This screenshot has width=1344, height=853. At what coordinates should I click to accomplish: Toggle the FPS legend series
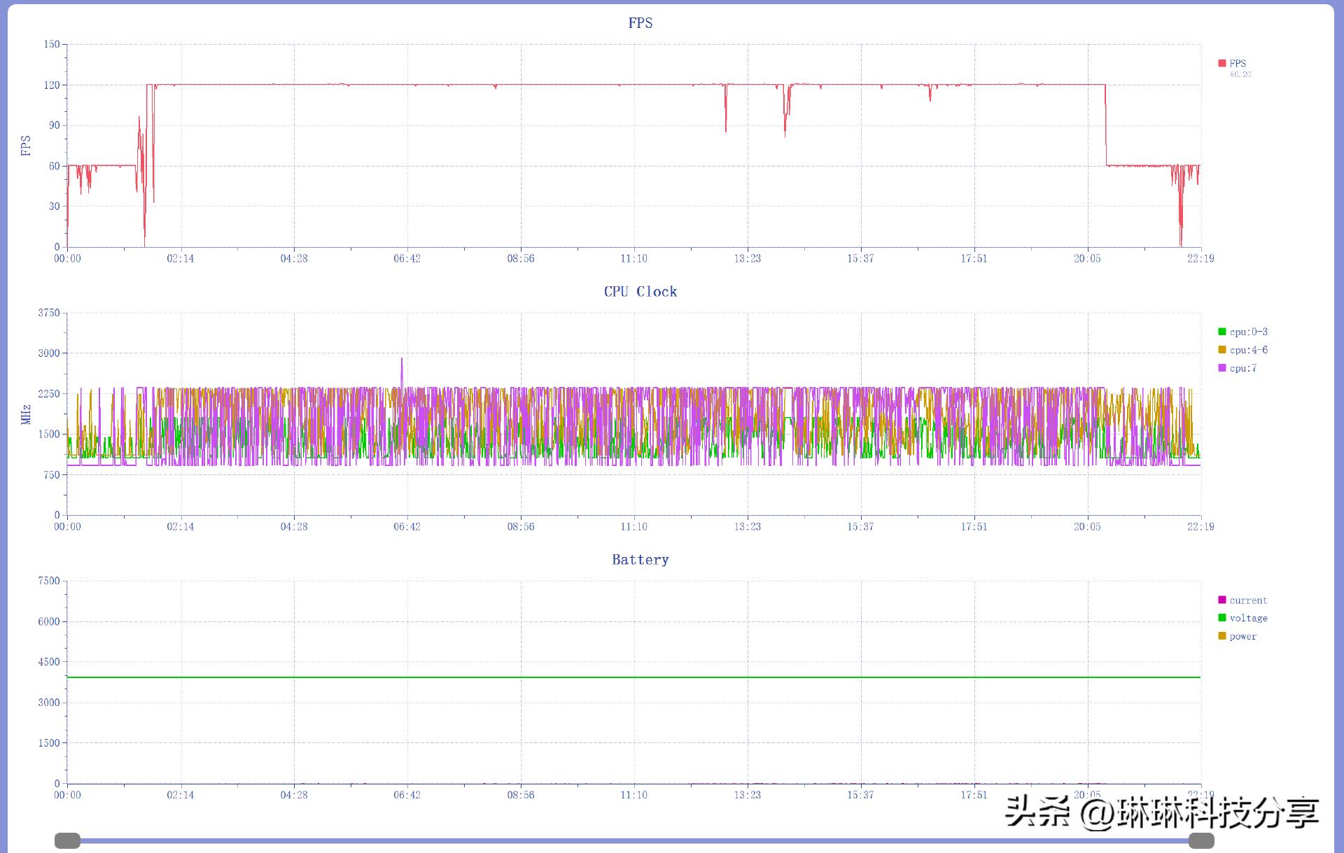pos(1238,63)
